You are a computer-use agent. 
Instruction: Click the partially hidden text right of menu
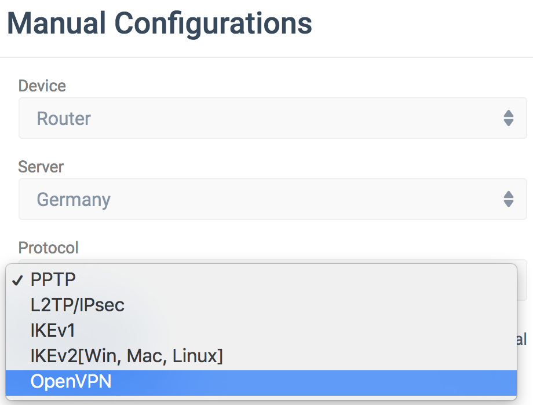click(522, 339)
